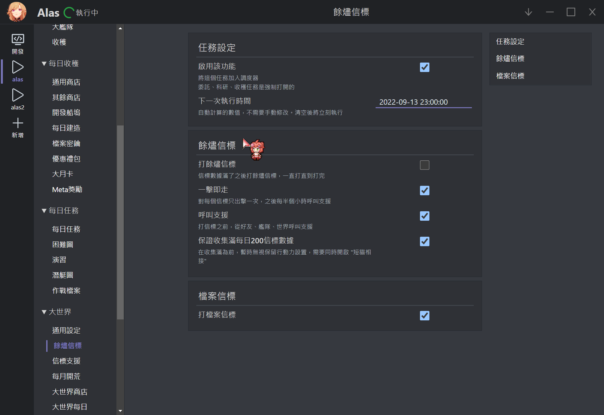This screenshot has height=415, width=604.
Task: Uncheck 保證收集滿每日200信標數據
Action: (424, 241)
